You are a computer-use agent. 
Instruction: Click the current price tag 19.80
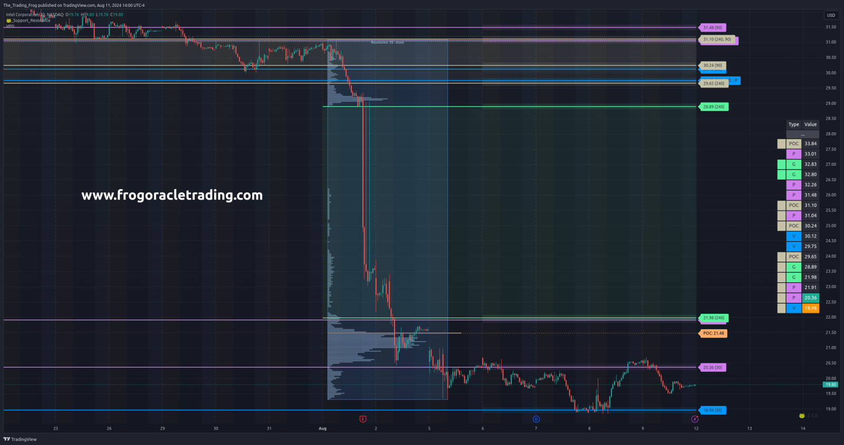point(831,384)
